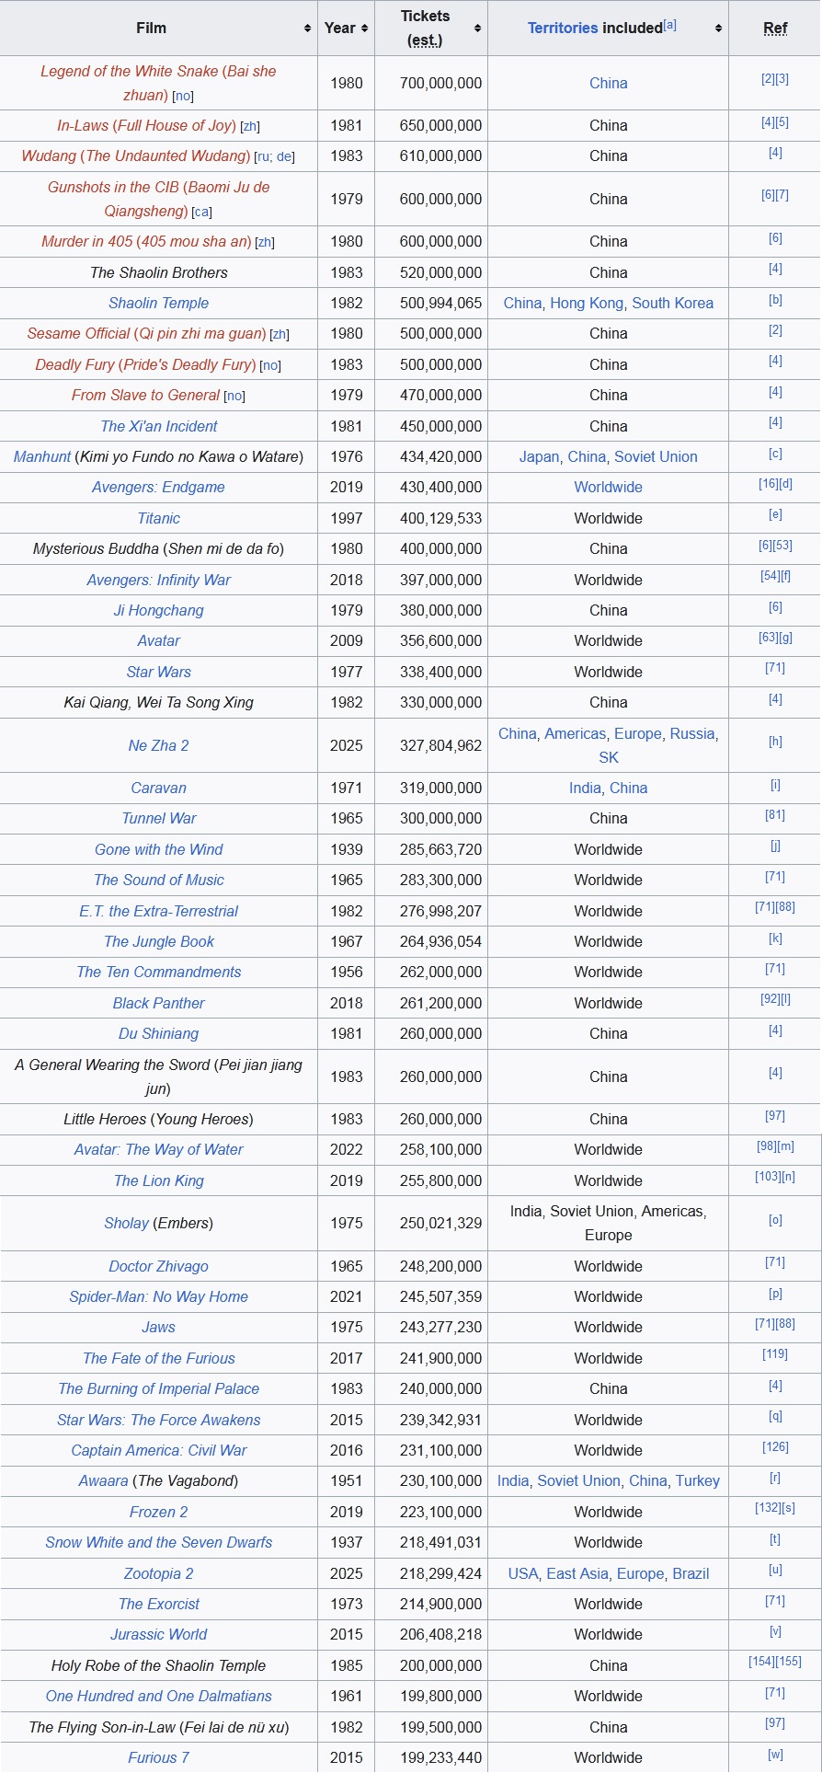Image resolution: width=822 pixels, height=1773 pixels.
Task: Open The Jungle Book link
Action: [x=158, y=941]
